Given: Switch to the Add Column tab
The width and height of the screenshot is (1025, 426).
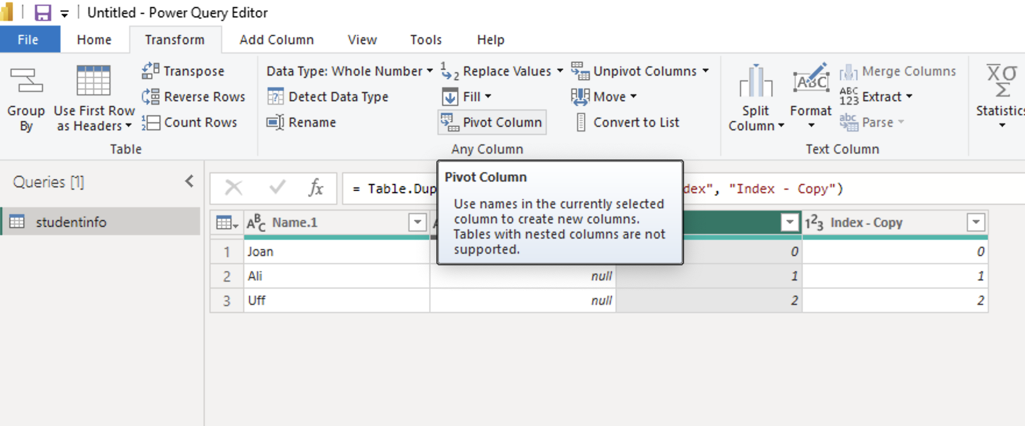Looking at the screenshot, I should click(x=276, y=40).
